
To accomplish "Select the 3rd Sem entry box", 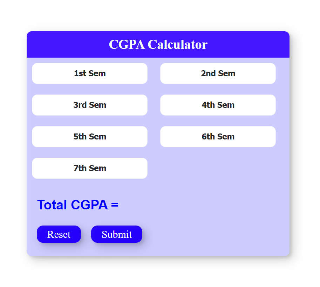I will (89, 105).
